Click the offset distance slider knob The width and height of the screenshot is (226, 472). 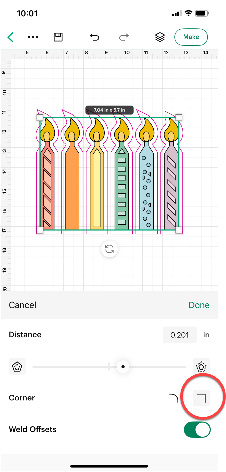coord(123,366)
